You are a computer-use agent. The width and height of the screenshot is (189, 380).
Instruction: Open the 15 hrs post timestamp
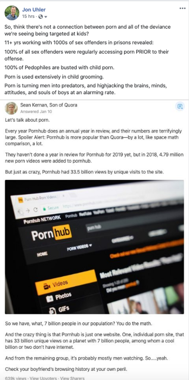28,16
